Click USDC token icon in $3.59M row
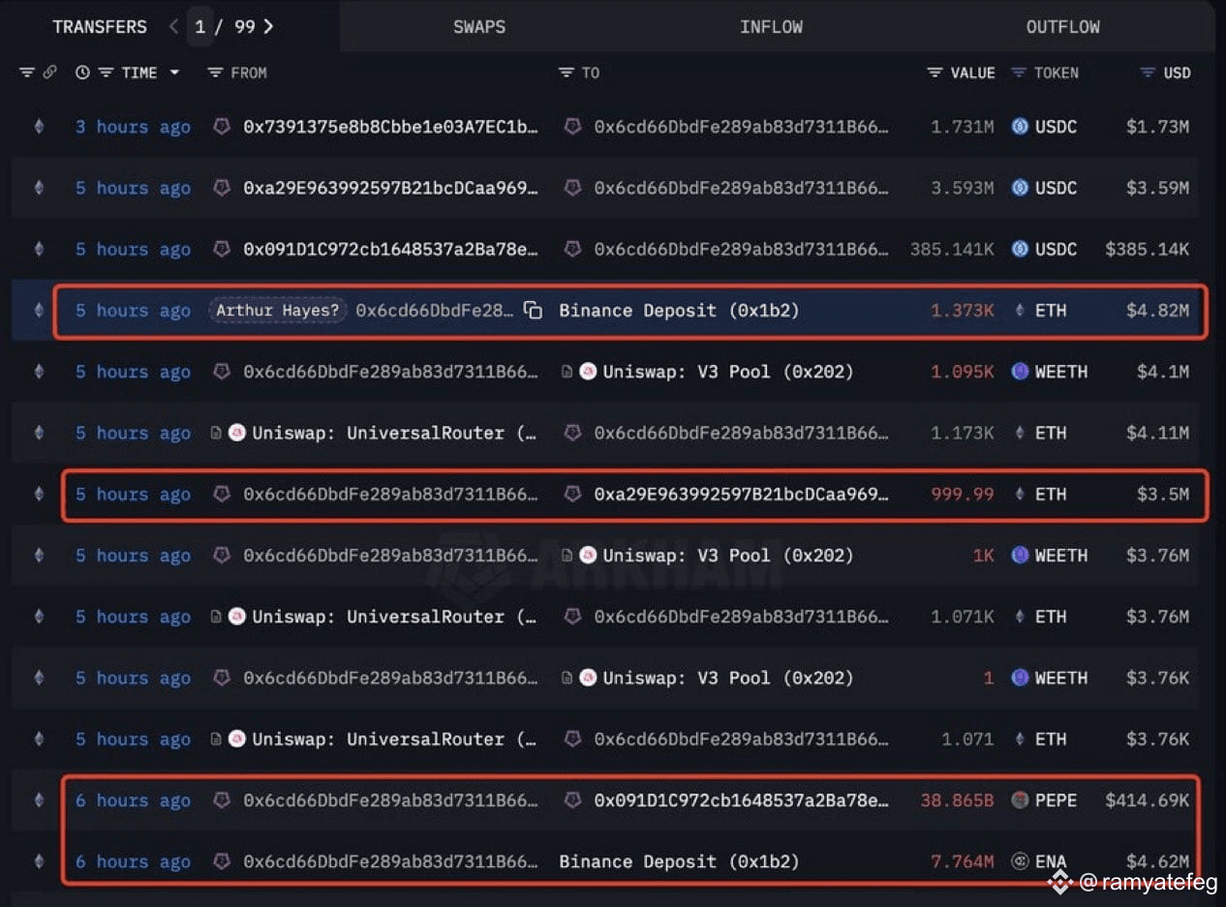This screenshot has height=907, width=1226. [1020, 188]
